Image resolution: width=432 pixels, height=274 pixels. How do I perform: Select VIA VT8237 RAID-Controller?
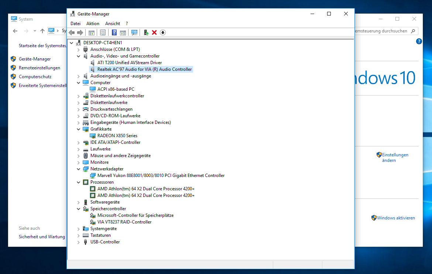tap(124, 222)
